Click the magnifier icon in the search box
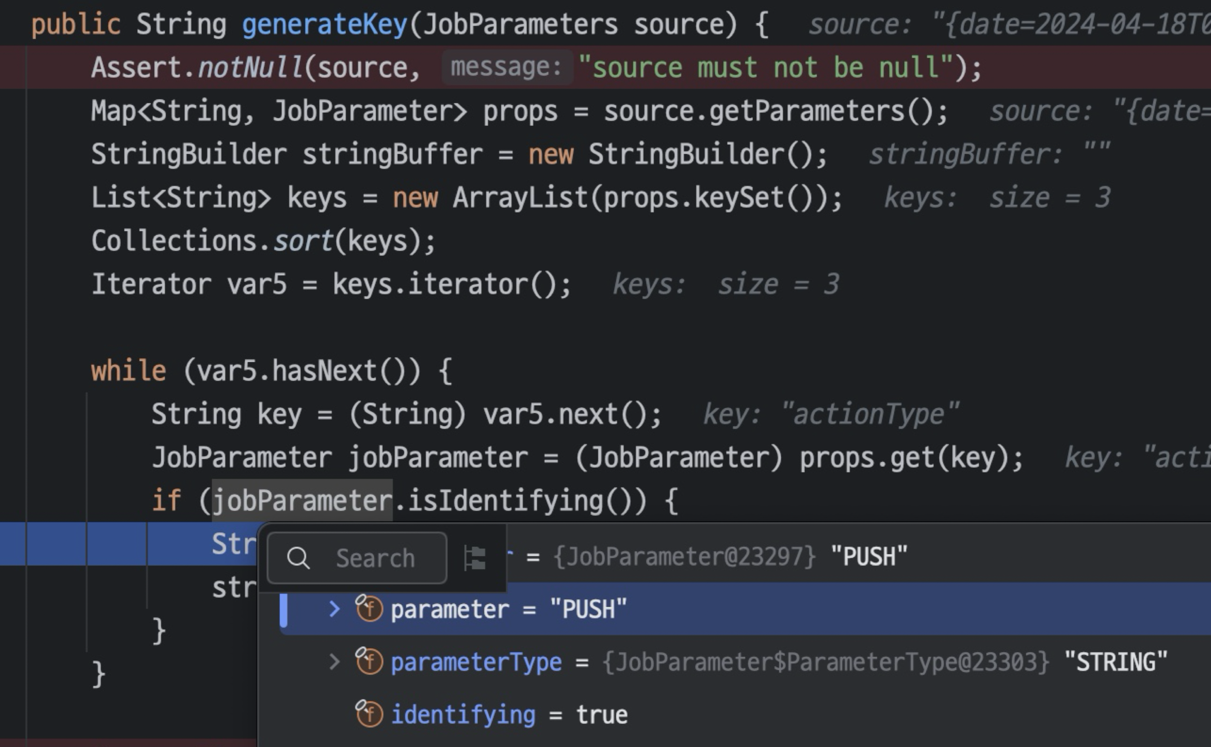The height and width of the screenshot is (747, 1211). click(x=298, y=558)
